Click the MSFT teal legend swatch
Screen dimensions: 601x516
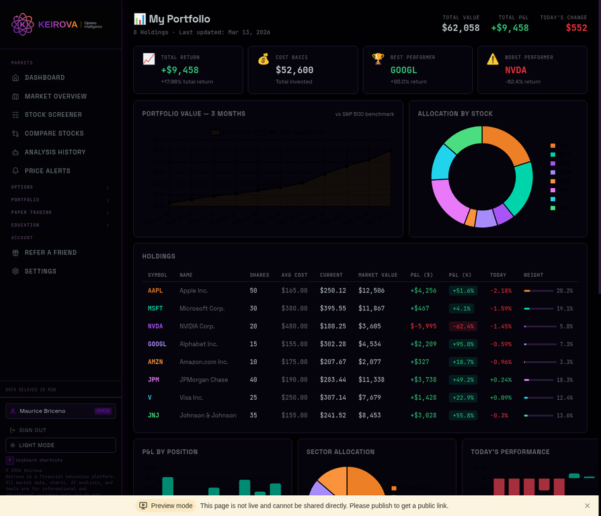[x=553, y=155]
